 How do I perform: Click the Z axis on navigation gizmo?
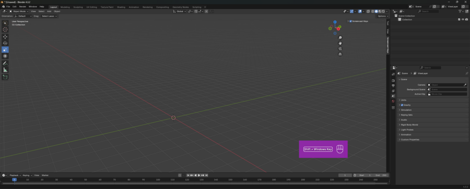pos(335,22)
